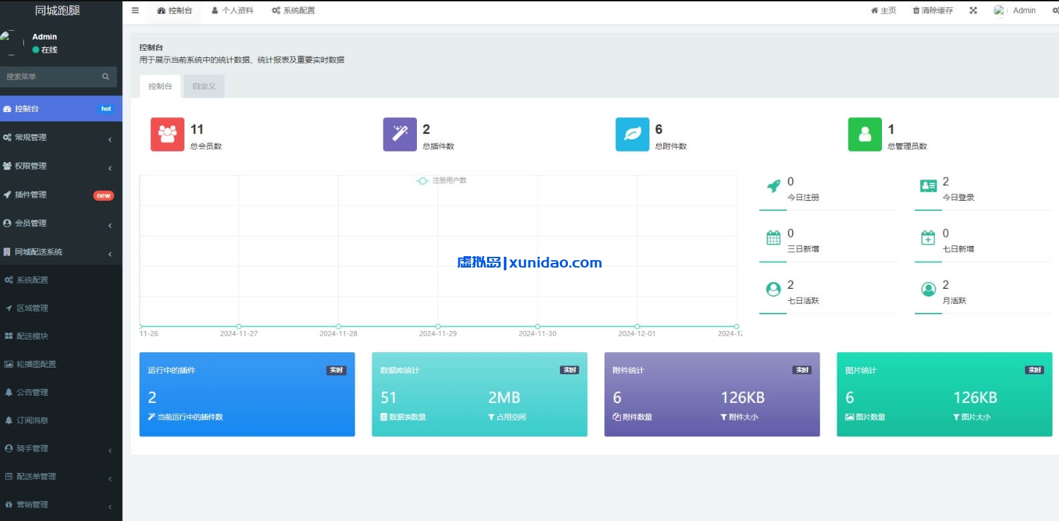Switch to the 自定义 tab
Viewport: 1059px width, 521px height.
click(204, 86)
